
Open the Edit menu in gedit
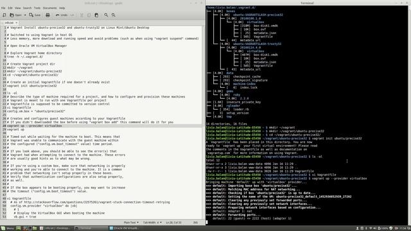(x=10, y=8)
